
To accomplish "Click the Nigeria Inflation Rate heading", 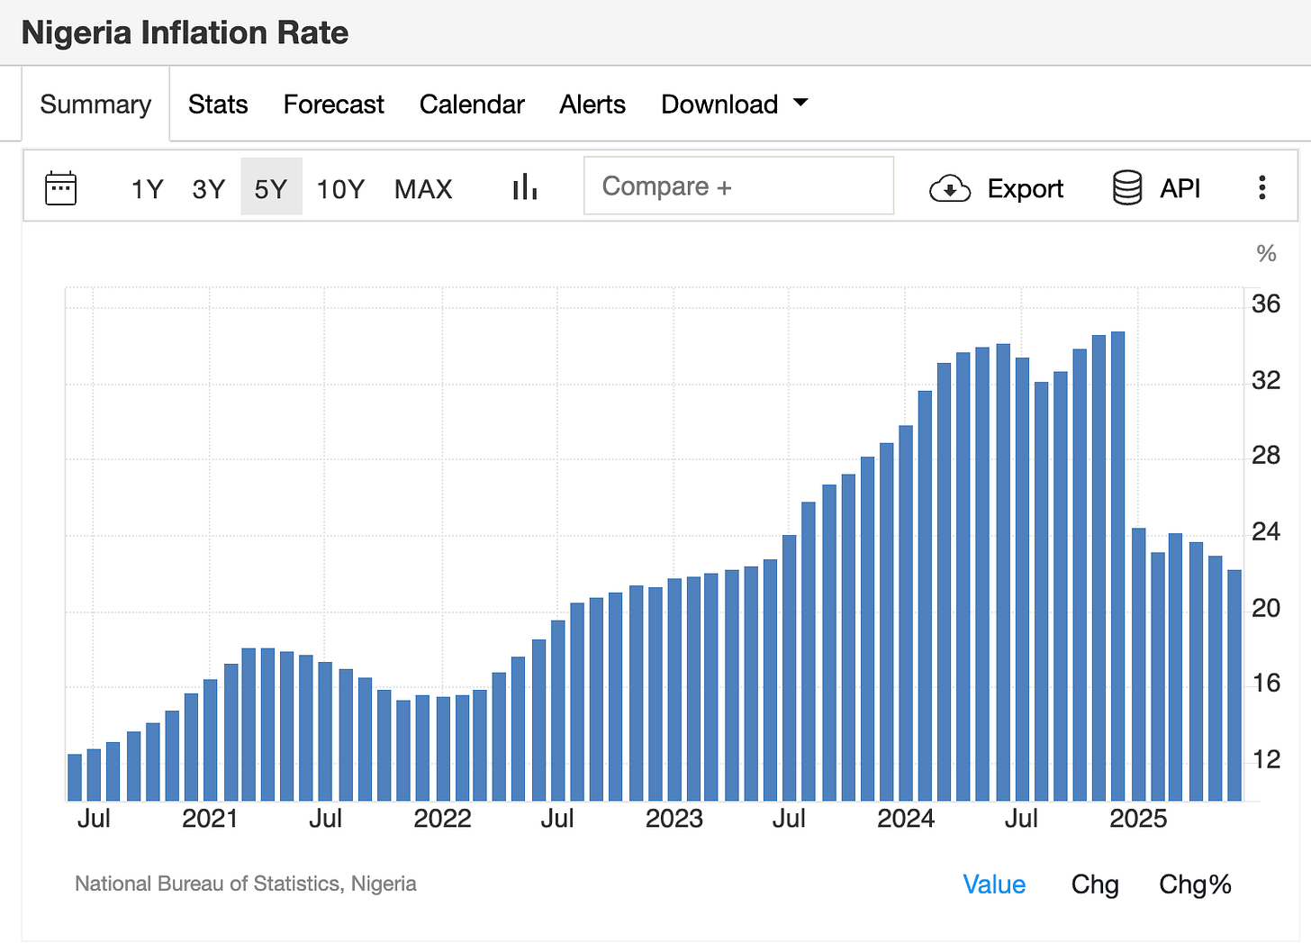I will (x=185, y=32).
